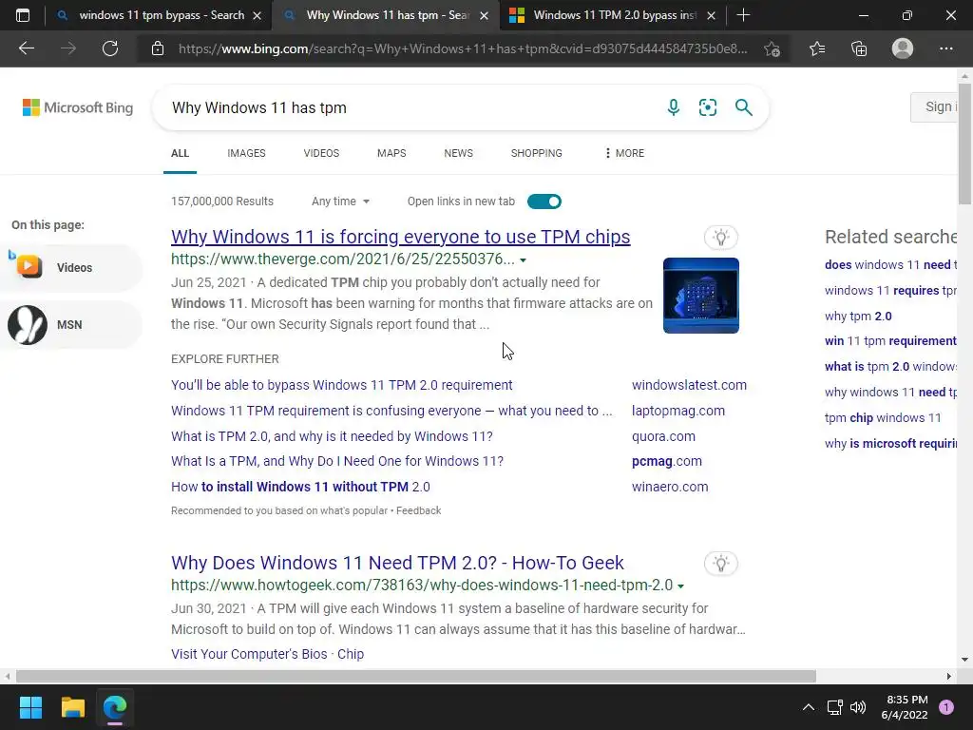Open 'Why Does Windows 11 Need TPM 2.0?' result
This screenshot has width=973, height=730.
pos(397,563)
